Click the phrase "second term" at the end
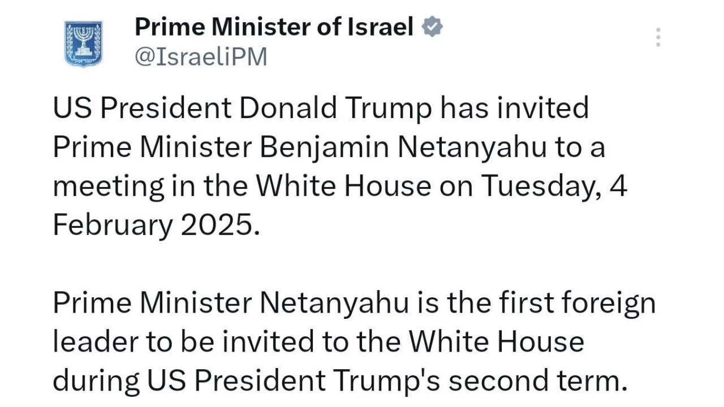Viewport: 724px width, 407px height. click(537, 381)
